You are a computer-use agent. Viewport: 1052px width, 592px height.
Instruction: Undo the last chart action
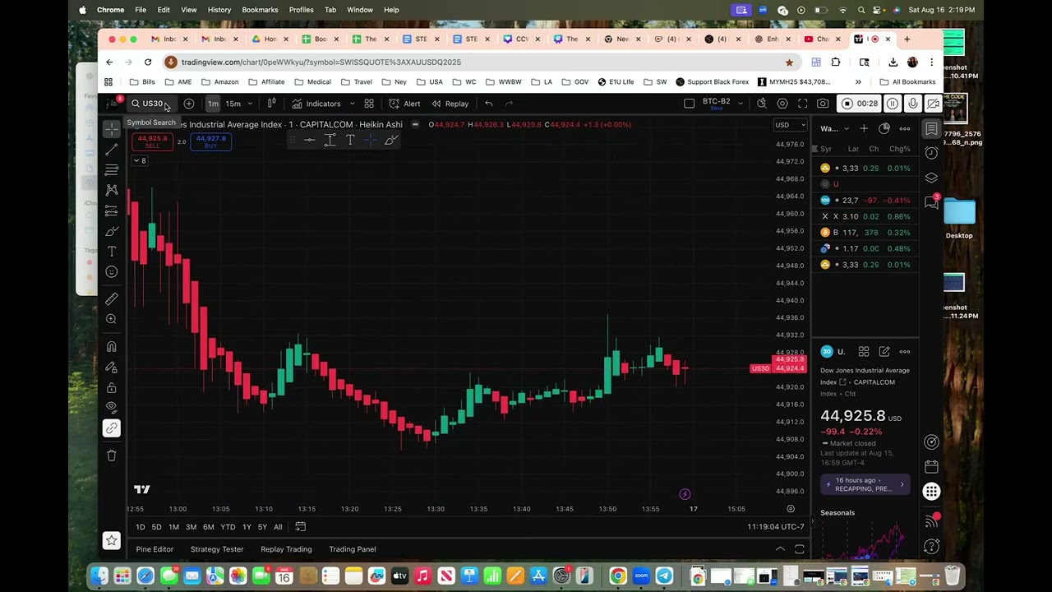pyautogui.click(x=489, y=104)
